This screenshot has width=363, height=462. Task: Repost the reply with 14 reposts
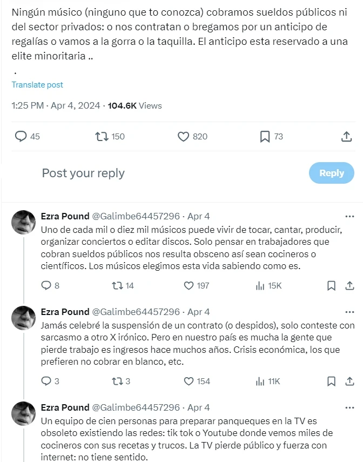[x=117, y=285]
